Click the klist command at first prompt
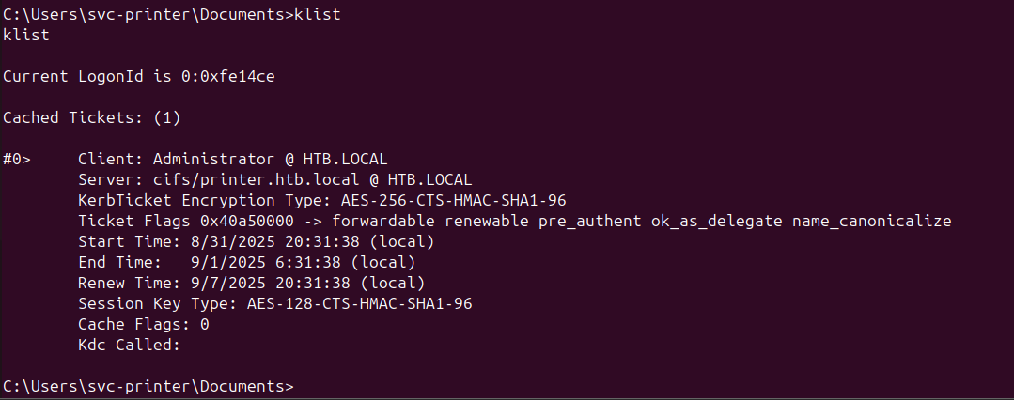The image size is (1014, 400). (317, 14)
